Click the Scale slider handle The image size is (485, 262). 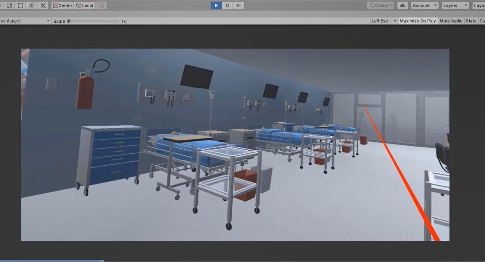coord(69,21)
